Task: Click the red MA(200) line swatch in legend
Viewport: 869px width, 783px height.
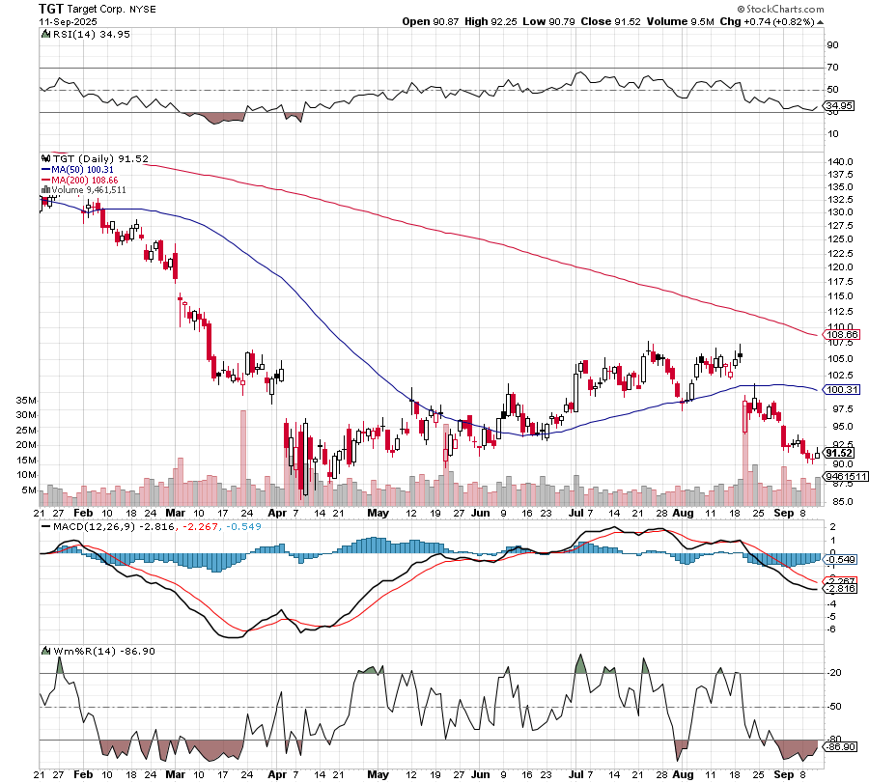Action: tap(46, 181)
